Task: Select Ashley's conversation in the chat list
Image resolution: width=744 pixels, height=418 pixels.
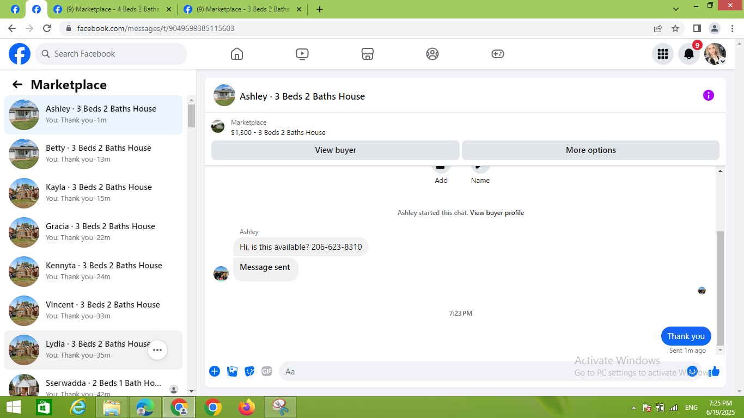Action: point(93,115)
